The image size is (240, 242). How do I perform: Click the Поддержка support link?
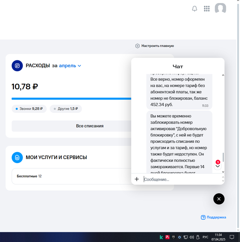[x=213, y=217]
